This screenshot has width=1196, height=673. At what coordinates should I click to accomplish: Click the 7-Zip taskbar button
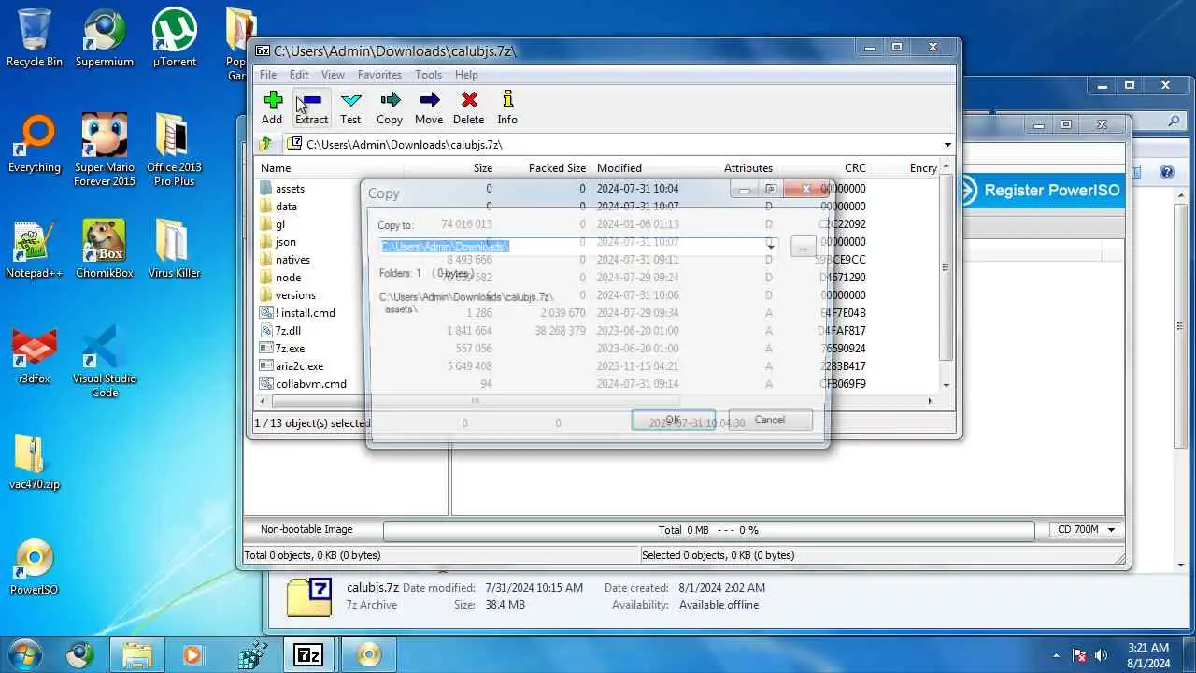coord(309,654)
